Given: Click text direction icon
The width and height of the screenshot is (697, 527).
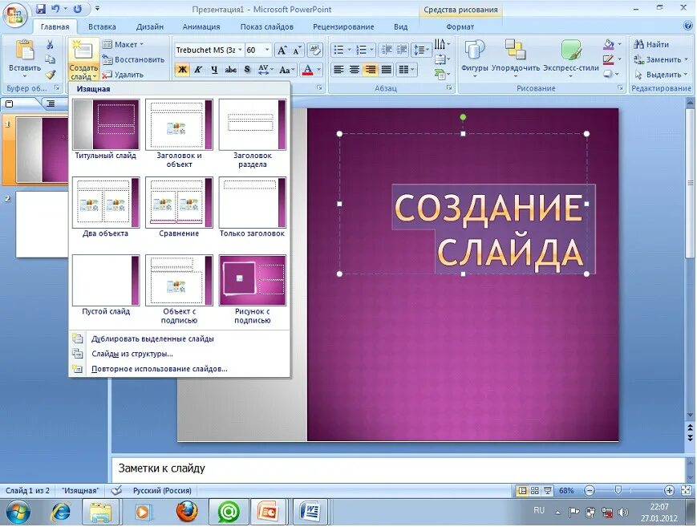Looking at the screenshot, I should click(442, 44).
